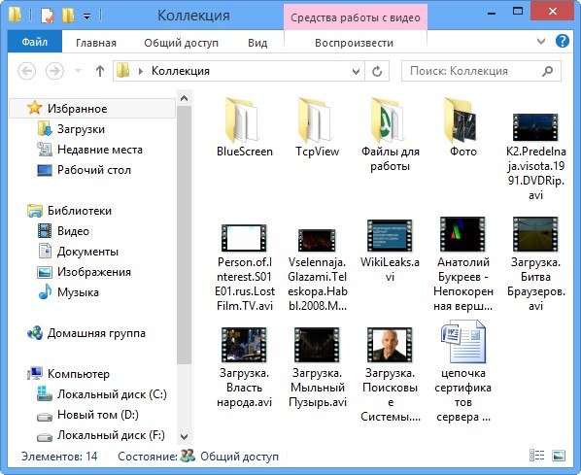The image size is (581, 475).
Task: Open the BlueScreen folder
Action: (245, 127)
